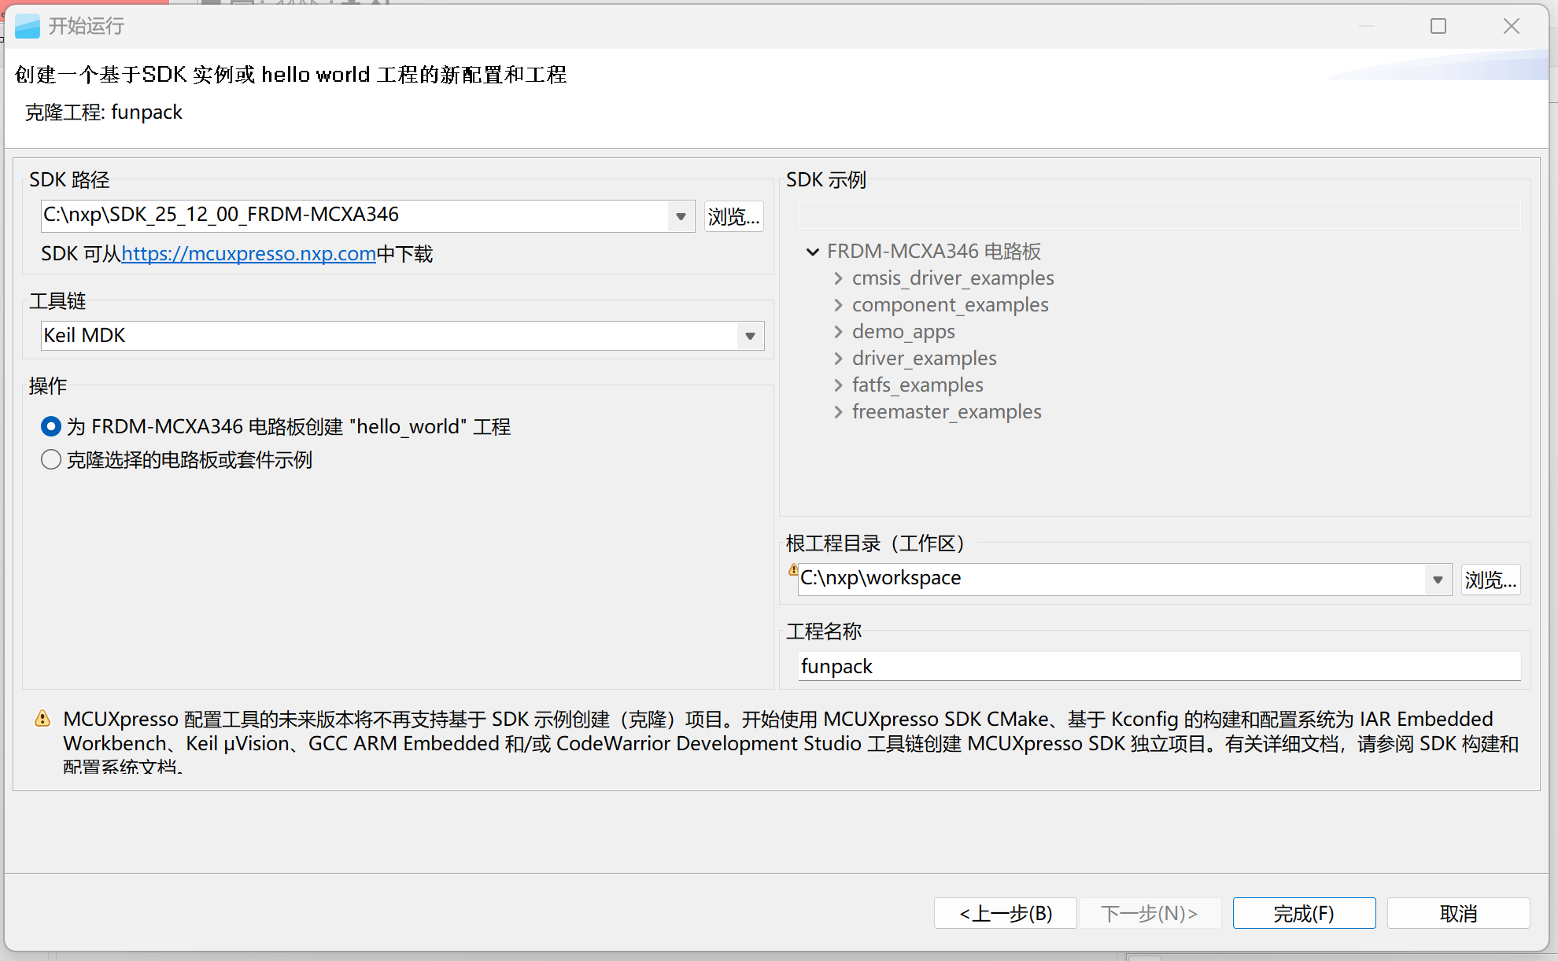Viewport: 1558px width, 961px height.
Task: Expand cmsis_driver_examples in the SDK examples tree
Action: 837,278
